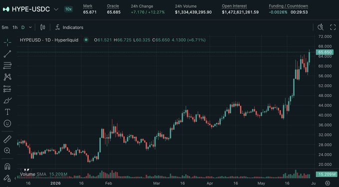
Task: Select the Text annotation tool
Action: tap(7, 112)
